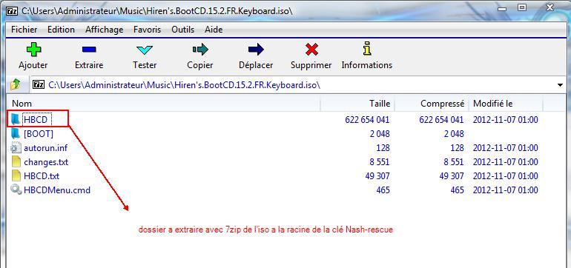Viewport: 571px width, 268px height.
Task: Select the HBCD folder name
Action: pyautogui.click(x=36, y=120)
